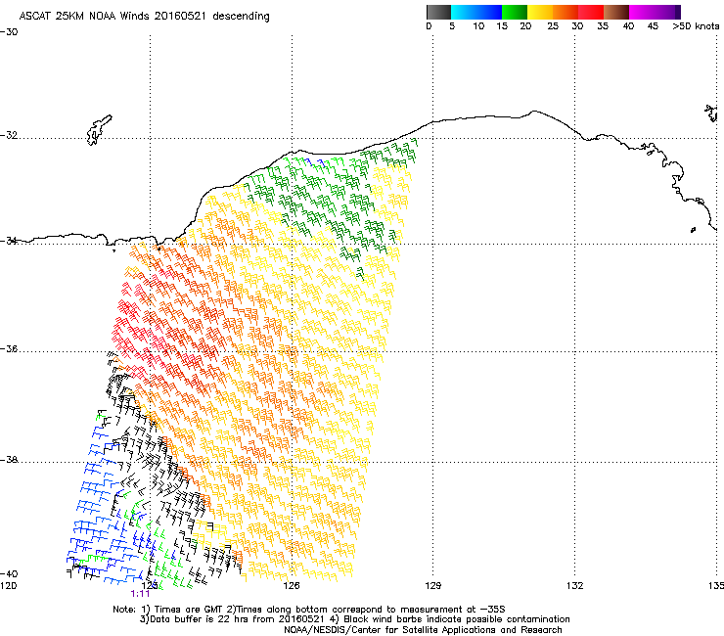Image resolution: width=724 pixels, height=636 pixels.
Task: Select the magenta-purple 40-50 knots color band
Action: click(655, 12)
